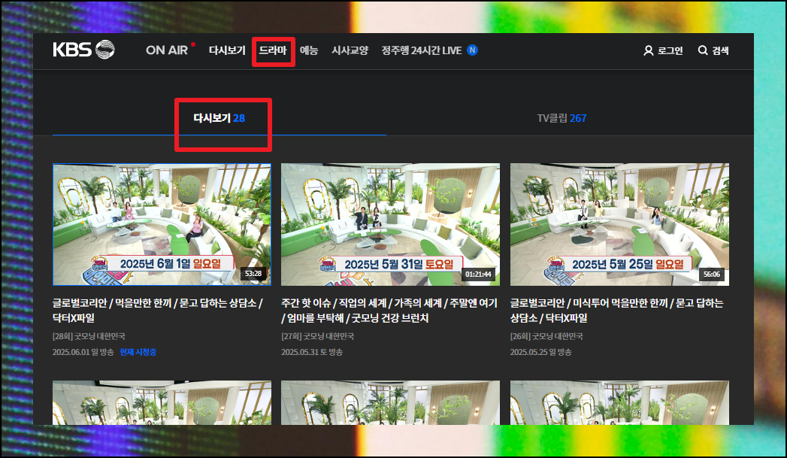Viewport: 787px width, 458px height.
Task: Click the KBS logo
Action: point(84,50)
